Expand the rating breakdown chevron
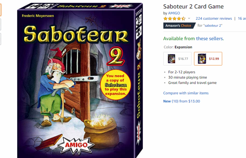This screenshot has width=246, height=158. [x=189, y=18]
